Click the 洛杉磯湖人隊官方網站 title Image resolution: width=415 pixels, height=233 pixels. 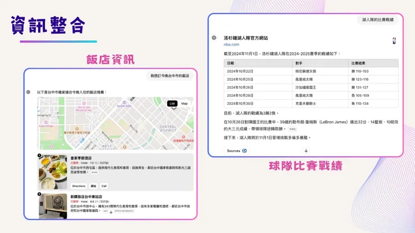pos(246,38)
